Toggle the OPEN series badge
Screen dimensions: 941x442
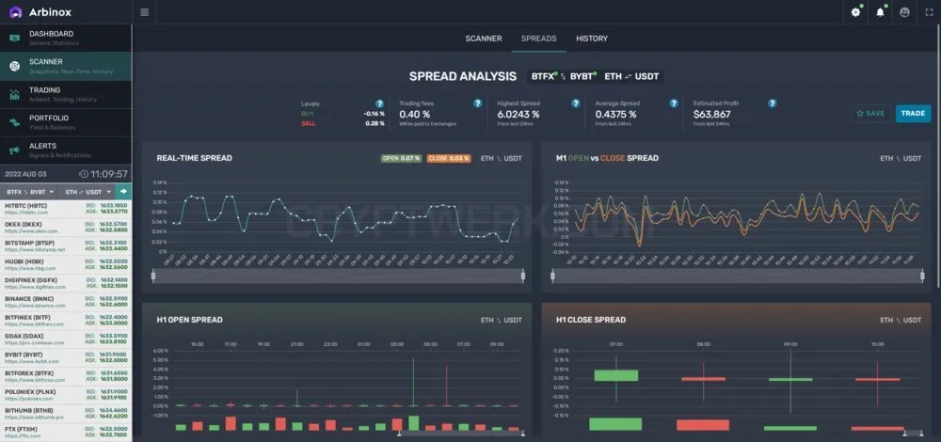(x=401, y=158)
